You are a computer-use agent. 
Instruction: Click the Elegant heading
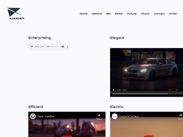pyautogui.click(x=117, y=38)
